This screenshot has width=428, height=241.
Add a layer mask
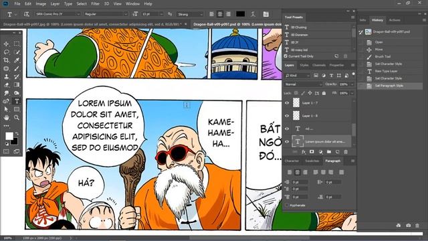click(312, 152)
